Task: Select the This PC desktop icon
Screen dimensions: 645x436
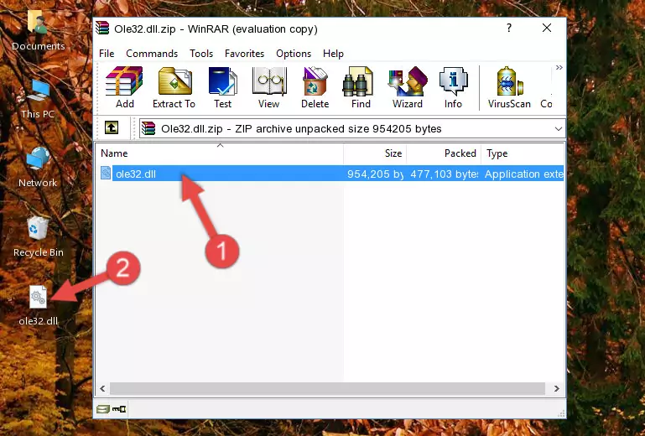Action: [x=38, y=100]
